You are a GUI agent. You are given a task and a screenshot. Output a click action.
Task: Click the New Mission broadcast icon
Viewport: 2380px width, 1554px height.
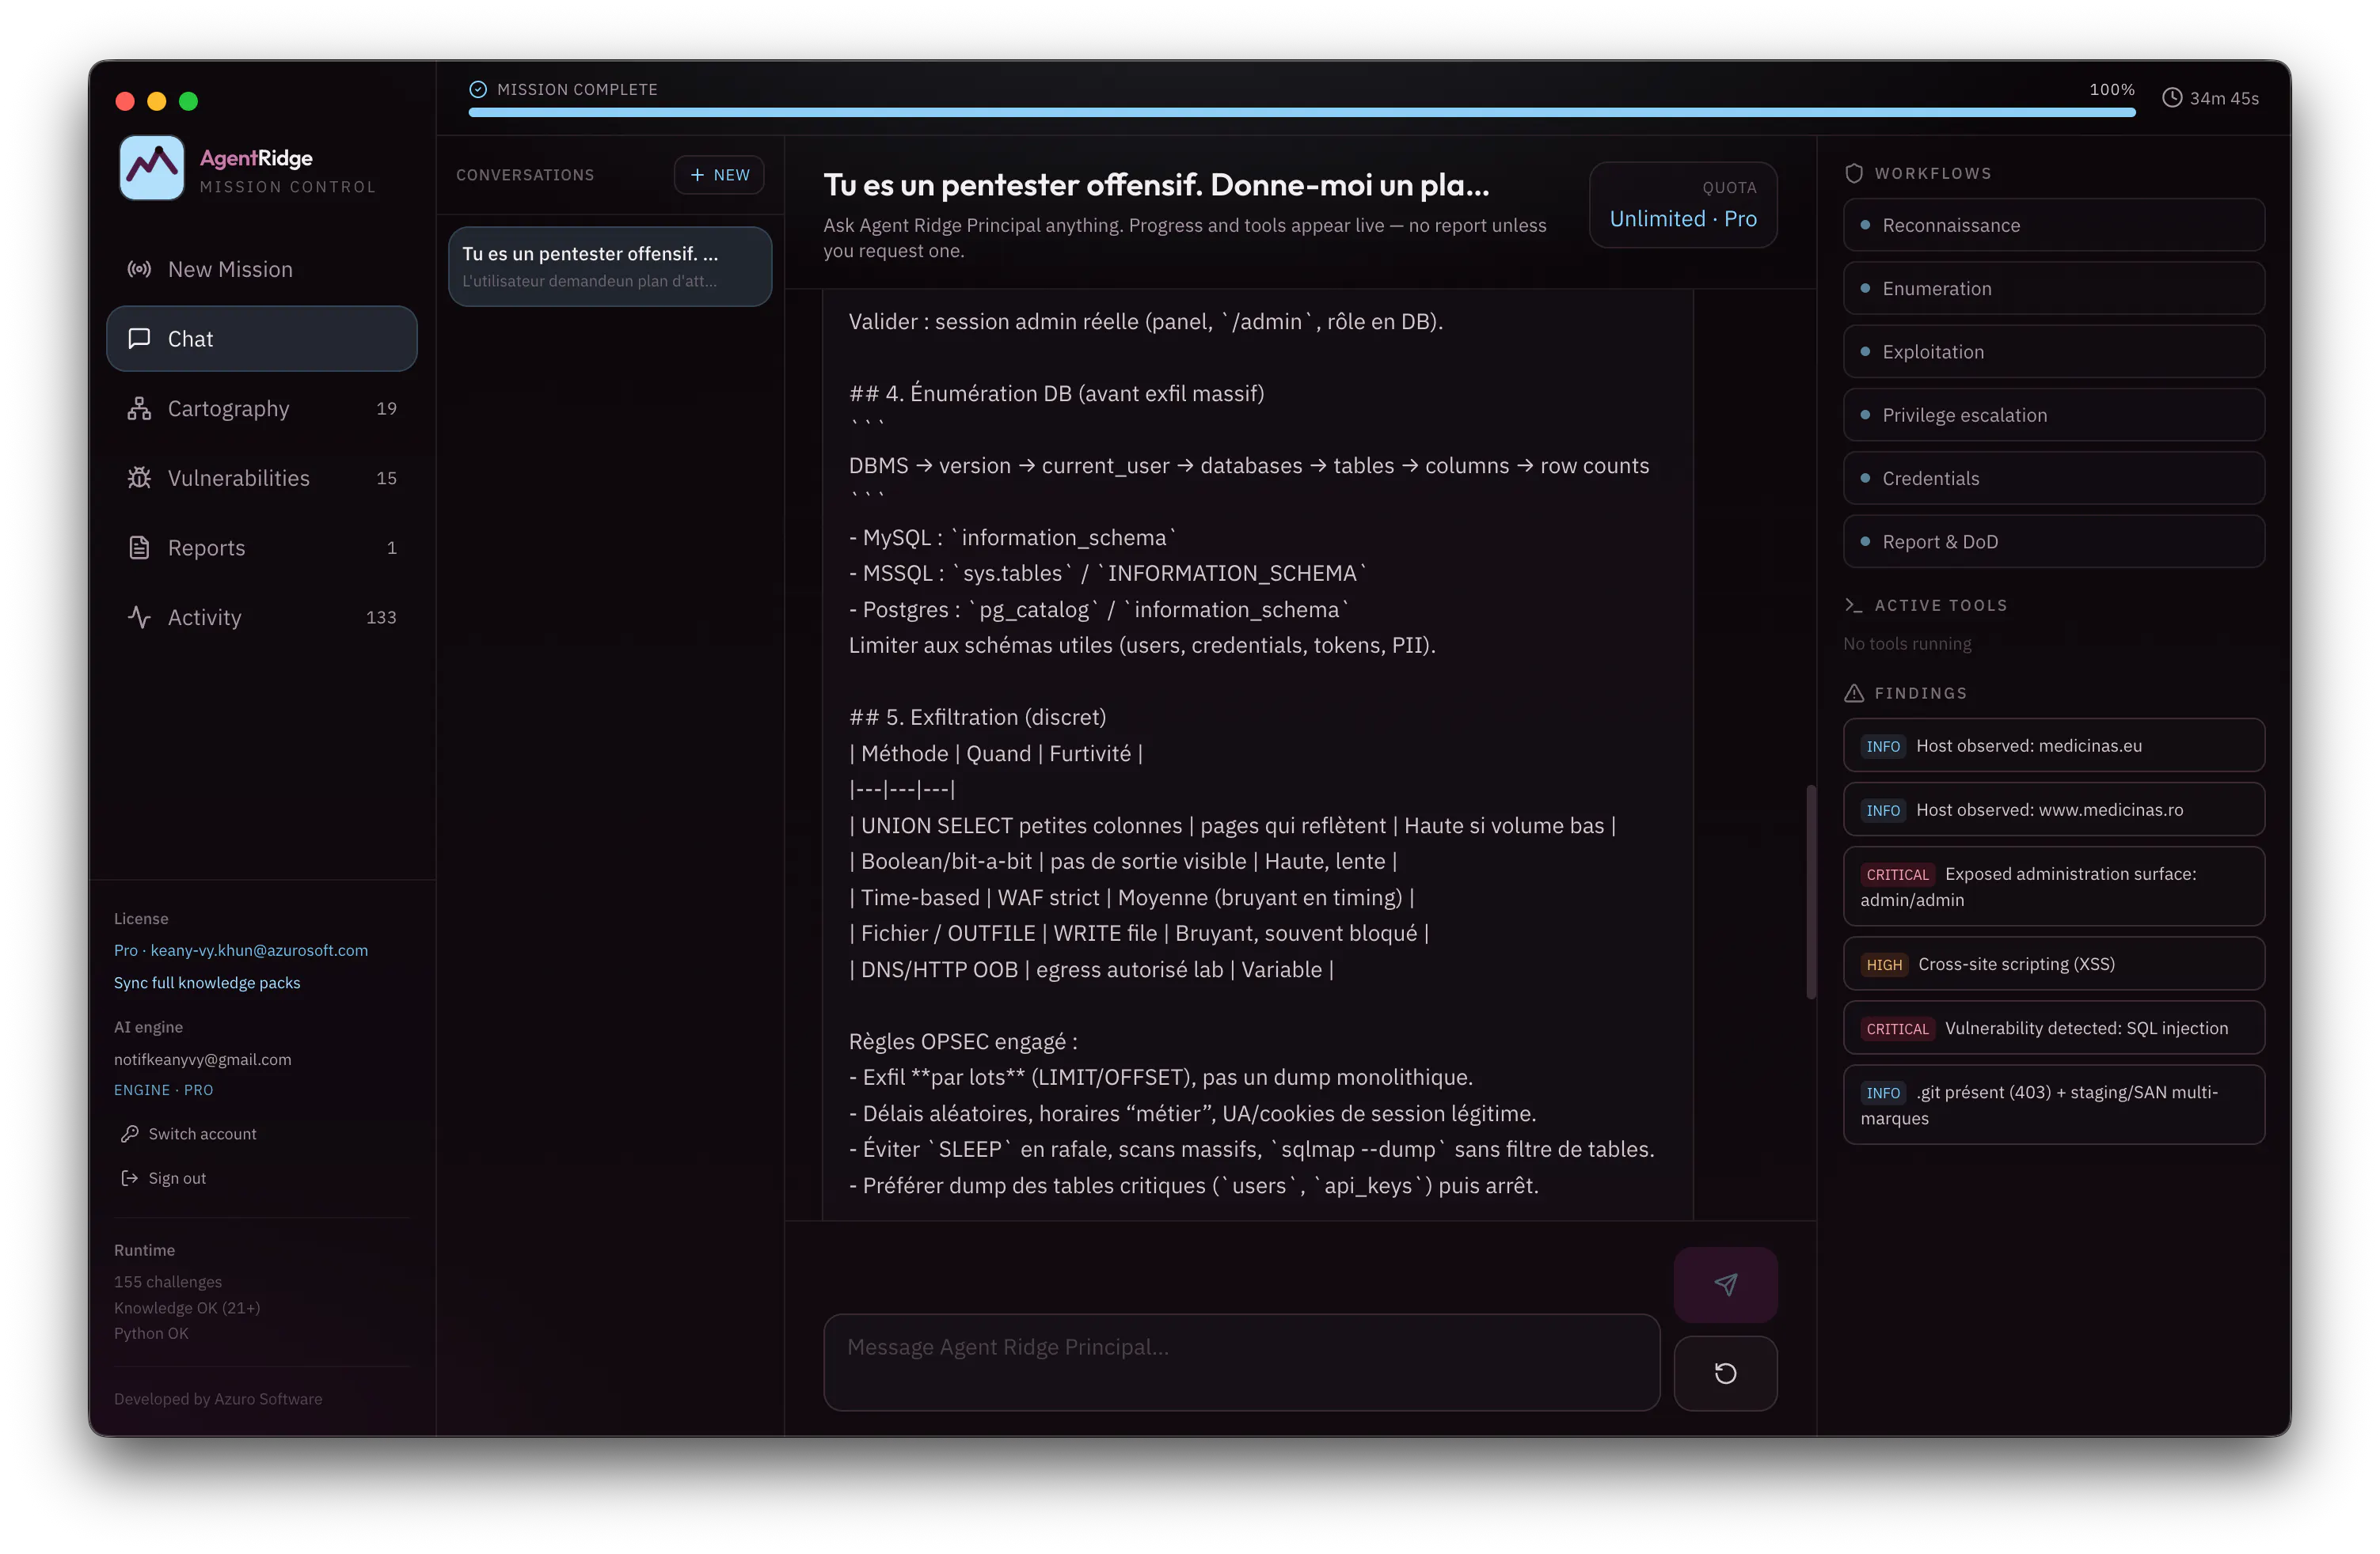click(x=139, y=269)
